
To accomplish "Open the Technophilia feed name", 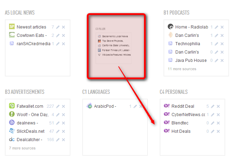I will (188, 44).
